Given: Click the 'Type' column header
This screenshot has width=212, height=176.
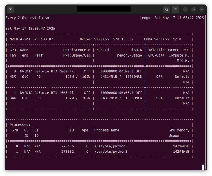Looking at the screenshot, I should (x=84, y=130).
